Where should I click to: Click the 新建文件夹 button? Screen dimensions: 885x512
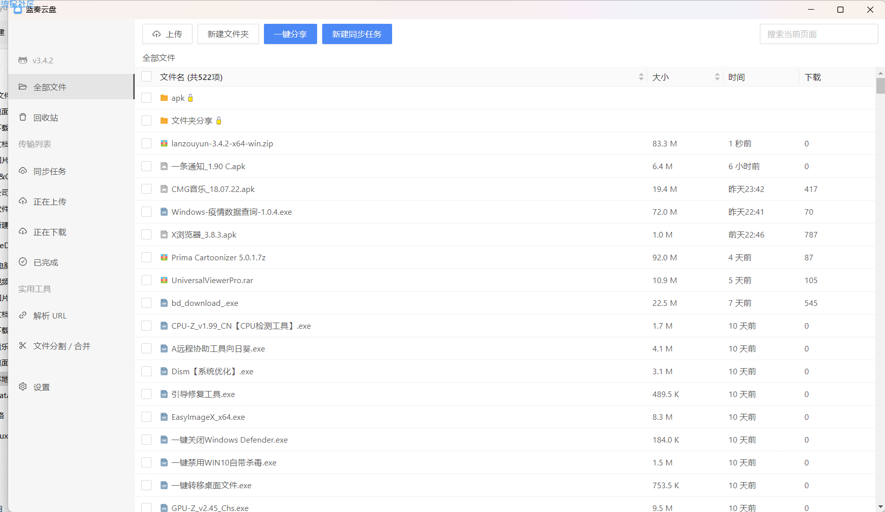point(228,34)
